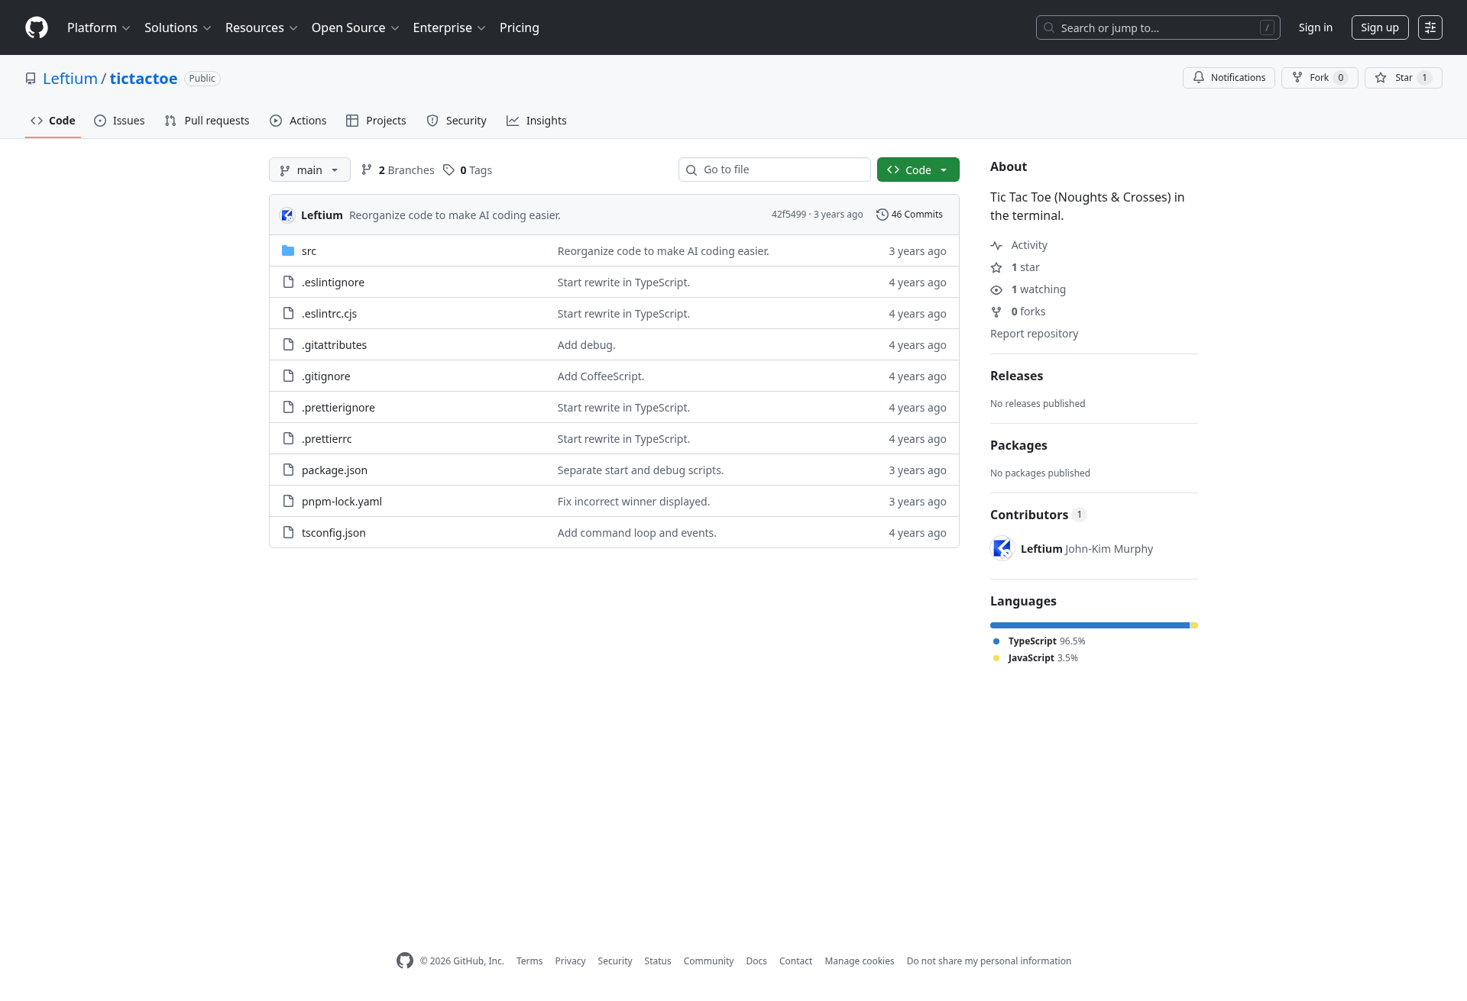Viewport: 1467px width, 1001px height.
Task: Click the JavaScript 3.5% language entry
Action: coord(1035,658)
